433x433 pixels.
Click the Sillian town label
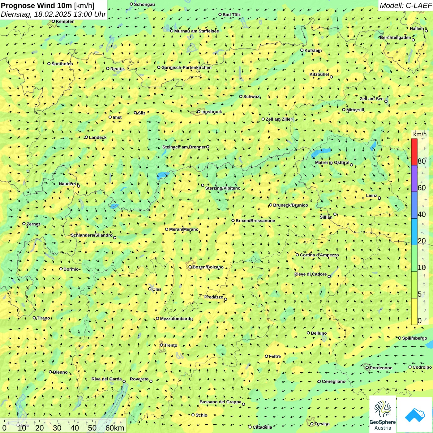coord(326,217)
